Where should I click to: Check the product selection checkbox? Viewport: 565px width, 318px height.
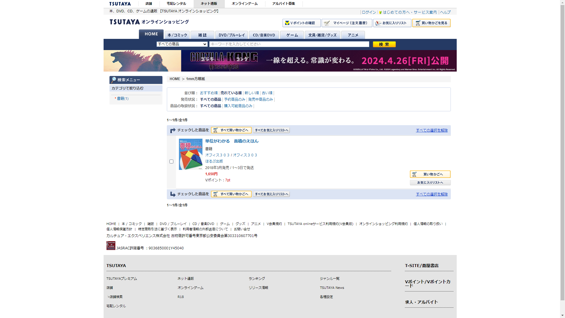(x=171, y=162)
